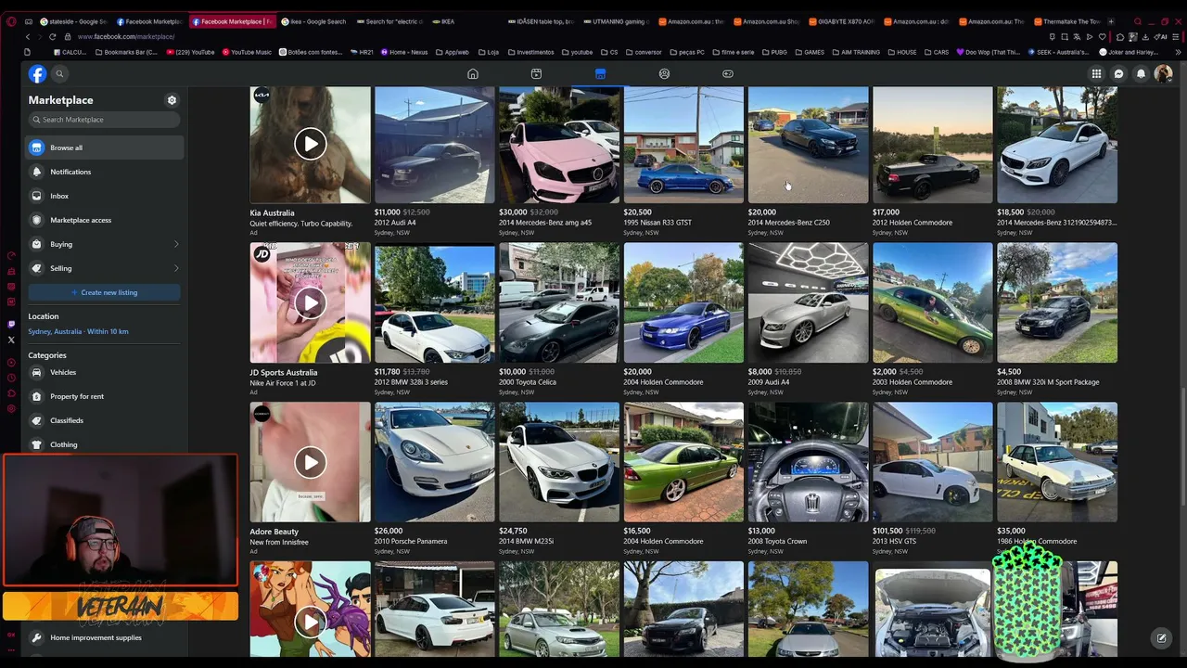Click the browser address bar URL
Screen dimensions: 1187x668
pyautogui.click(x=126, y=36)
